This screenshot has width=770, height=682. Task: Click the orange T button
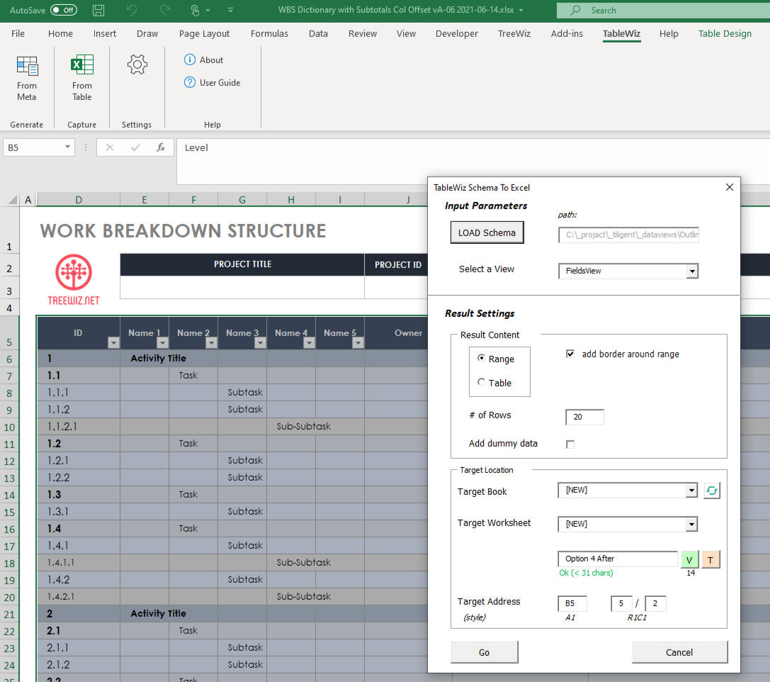click(x=710, y=559)
